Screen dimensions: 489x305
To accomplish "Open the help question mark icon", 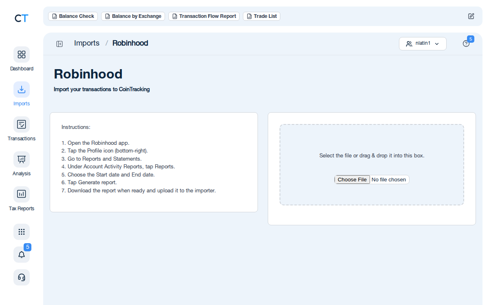I will point(466,44).
